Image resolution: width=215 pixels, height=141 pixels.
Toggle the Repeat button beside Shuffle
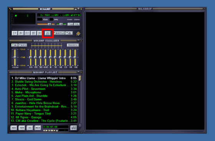(x=69, y=33)
